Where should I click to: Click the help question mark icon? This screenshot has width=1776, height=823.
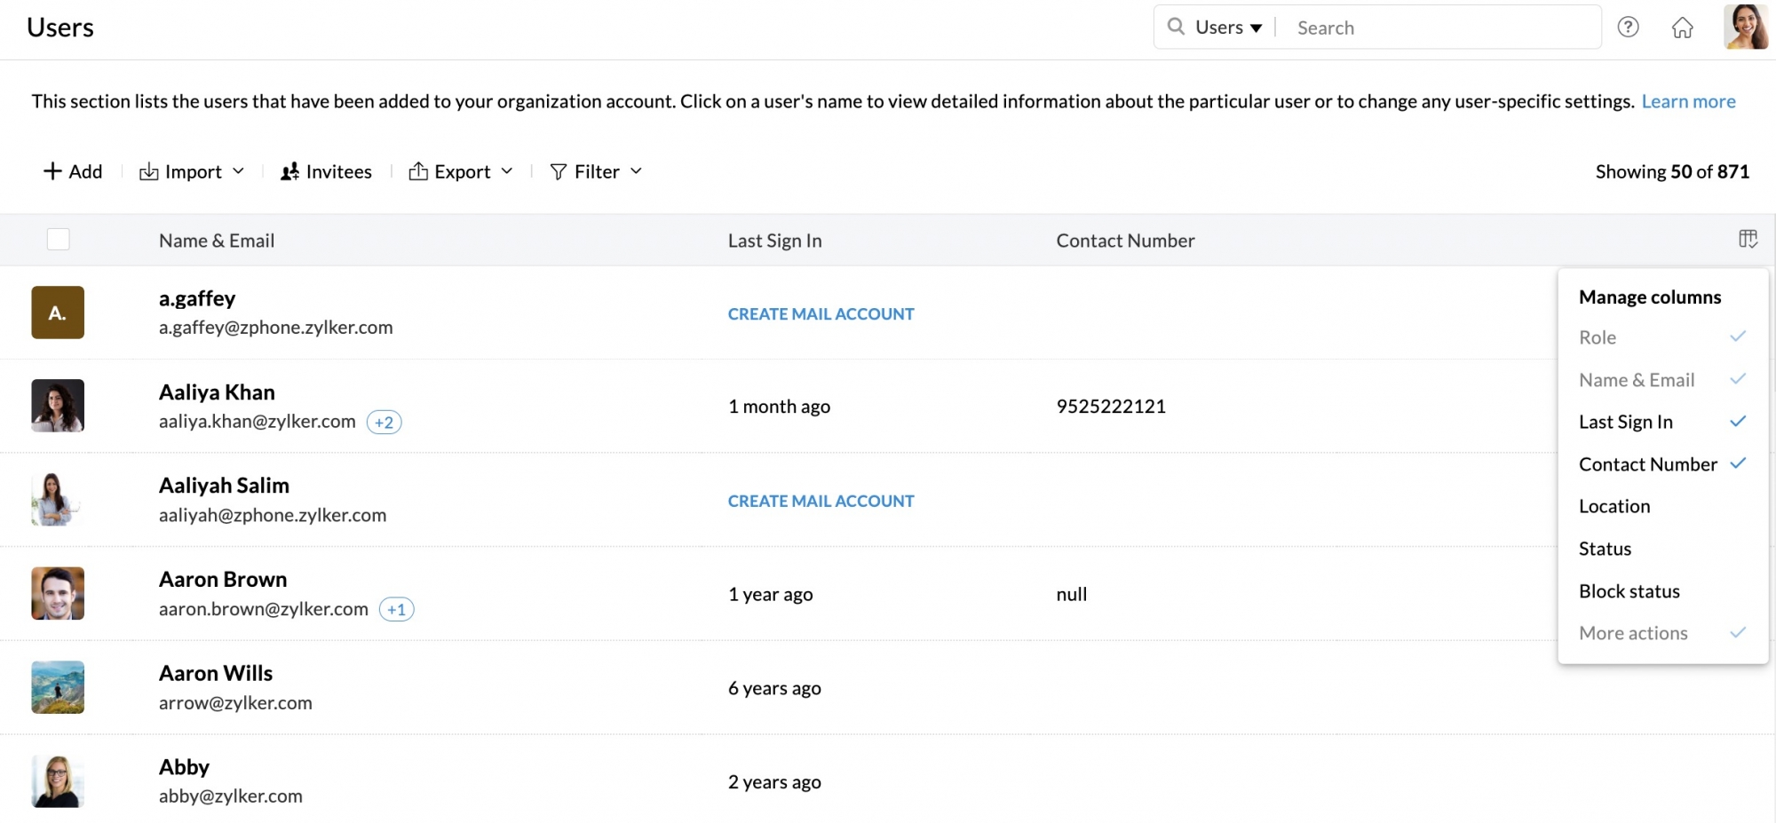[x=1628, y=28]
